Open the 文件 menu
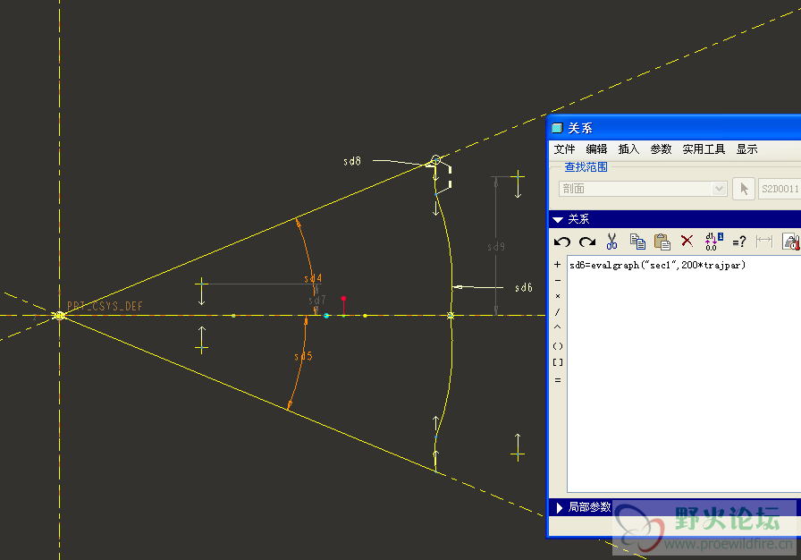This screenshot has width=801, height=560. click(564, 149)
